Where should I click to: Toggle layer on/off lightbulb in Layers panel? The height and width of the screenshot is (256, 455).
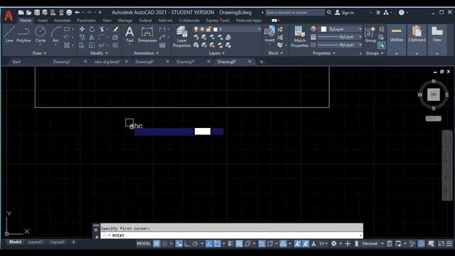196,29
